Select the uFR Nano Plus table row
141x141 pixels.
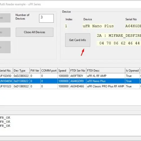70,81
